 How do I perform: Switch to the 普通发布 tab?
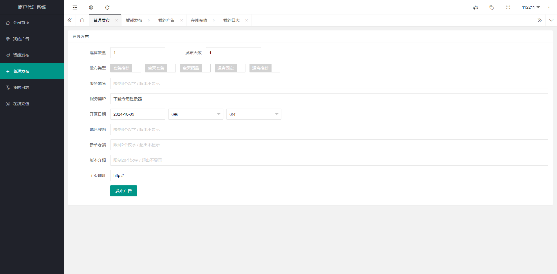click(102, 20)
